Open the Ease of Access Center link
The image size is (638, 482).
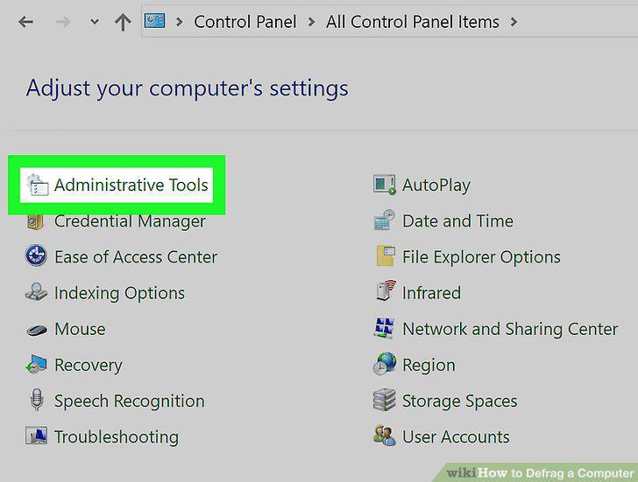[x=136, y=256]
